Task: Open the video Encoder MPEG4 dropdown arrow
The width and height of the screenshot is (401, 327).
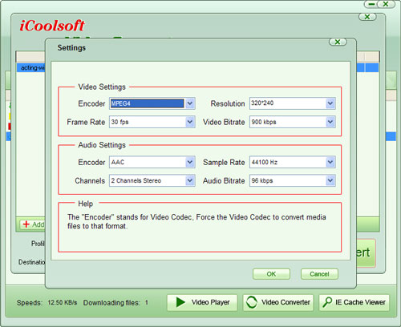Action: pos(190,103)
